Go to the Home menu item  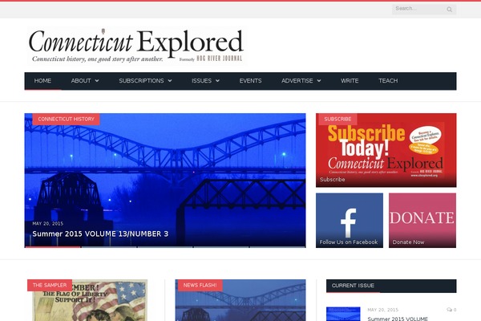pyautogui.click(x=42, y=81)
